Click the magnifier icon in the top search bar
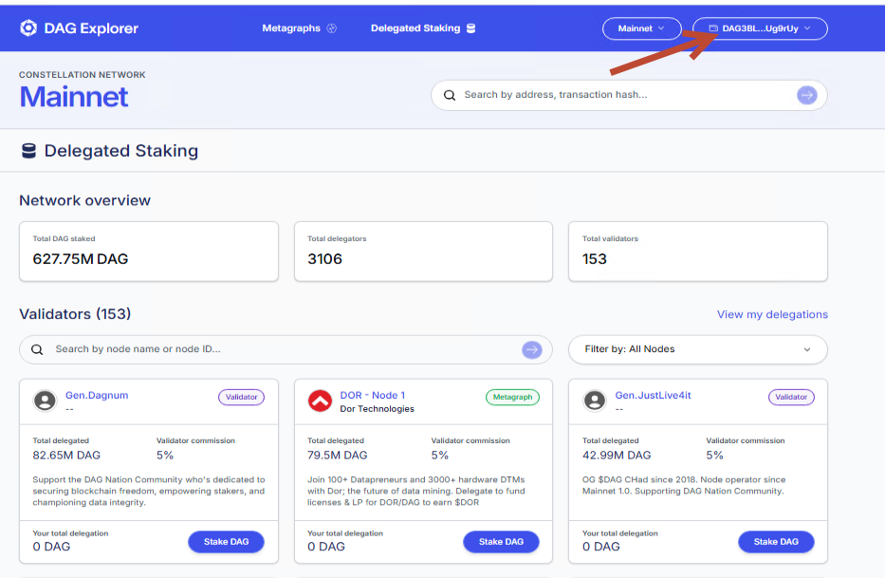The height and width of the screenshot is (578, 885). [450, 95]
